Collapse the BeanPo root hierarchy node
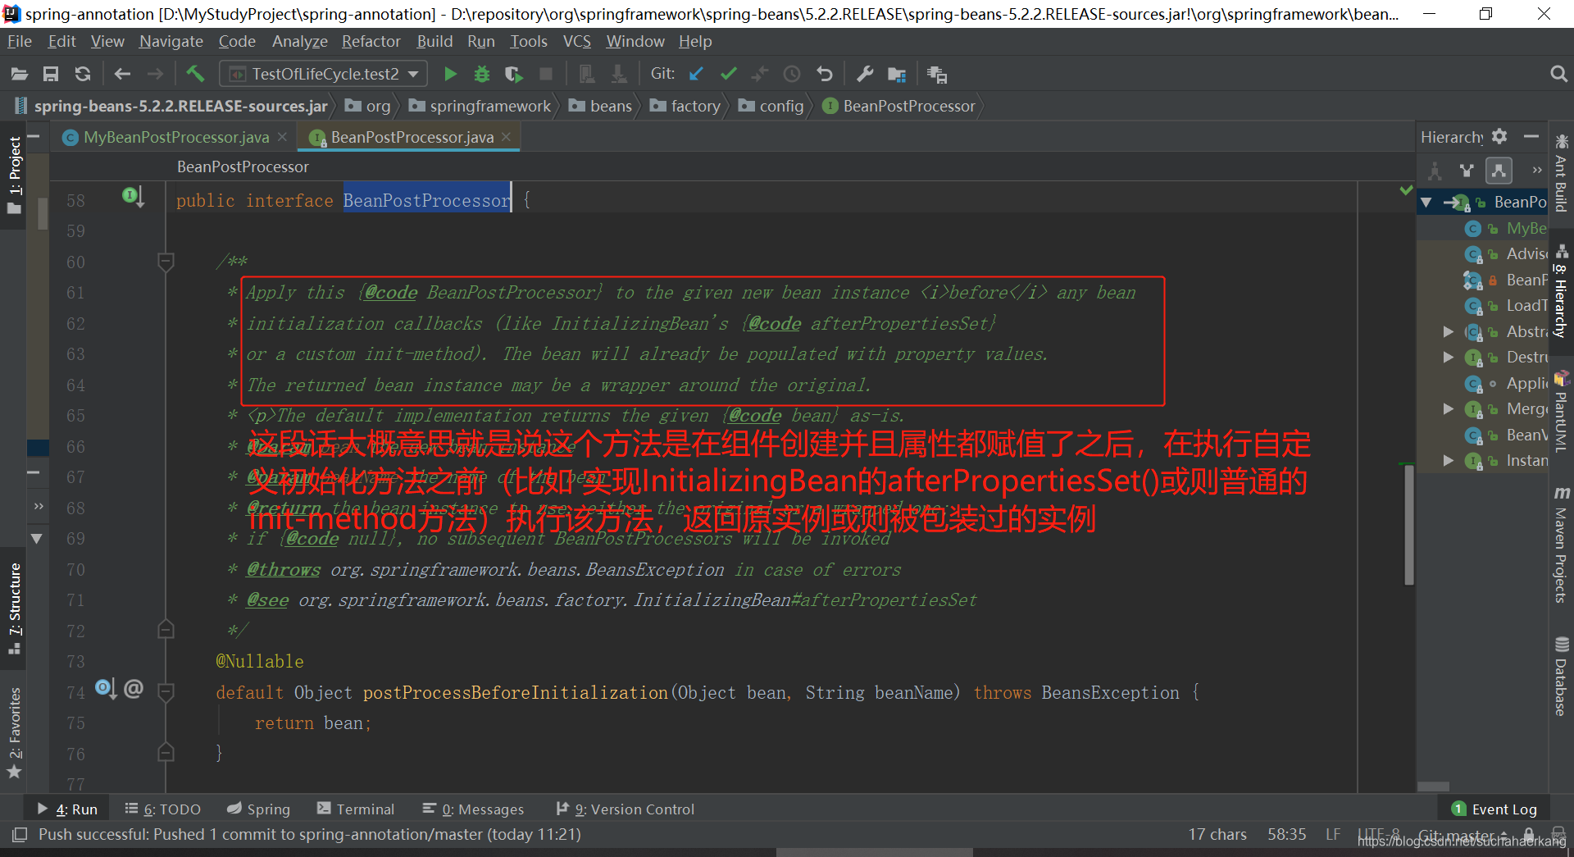This screenshot has width=1574, height=857. click(x=1426, y=202)
